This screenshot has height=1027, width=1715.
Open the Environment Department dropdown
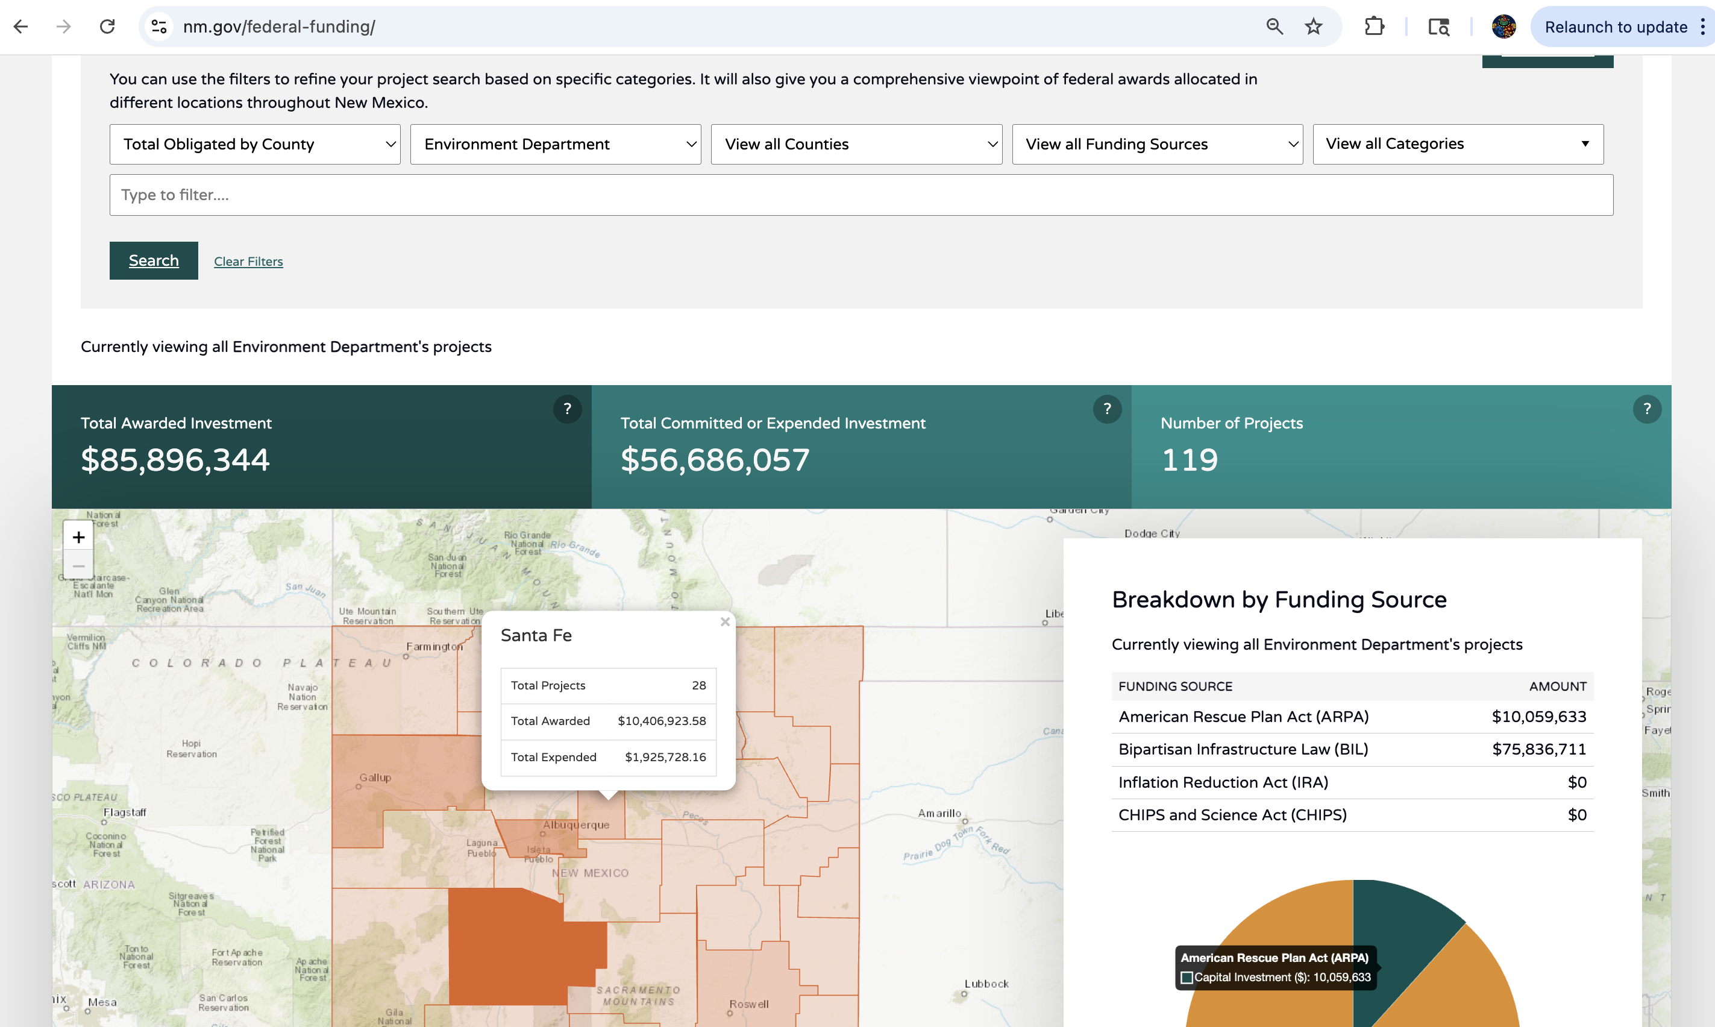(556, 144)
